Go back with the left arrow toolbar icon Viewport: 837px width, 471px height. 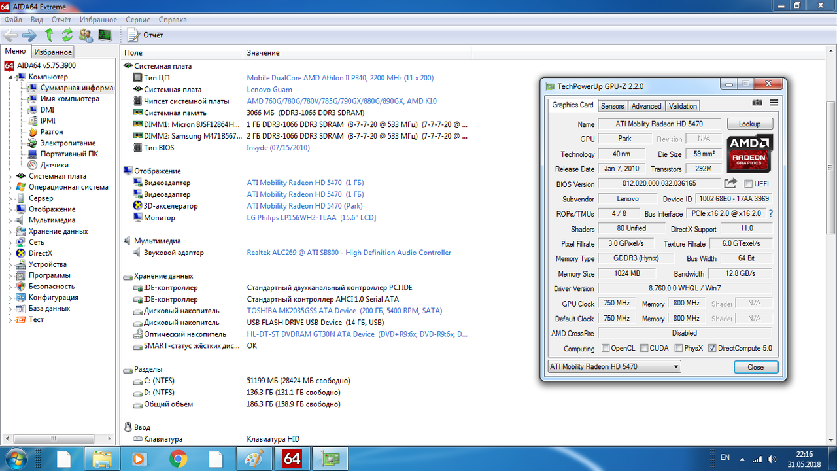(x=10, y=35)
